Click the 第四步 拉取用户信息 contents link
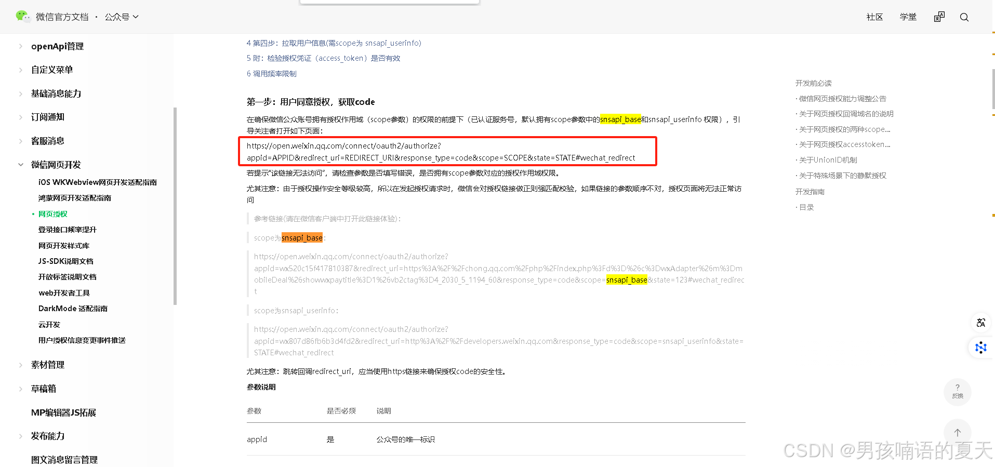This screenshot has height=467, width=995. [334, 43]
